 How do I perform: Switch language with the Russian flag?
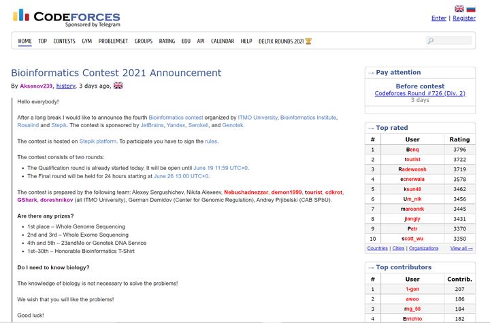[x=471, y=8]
